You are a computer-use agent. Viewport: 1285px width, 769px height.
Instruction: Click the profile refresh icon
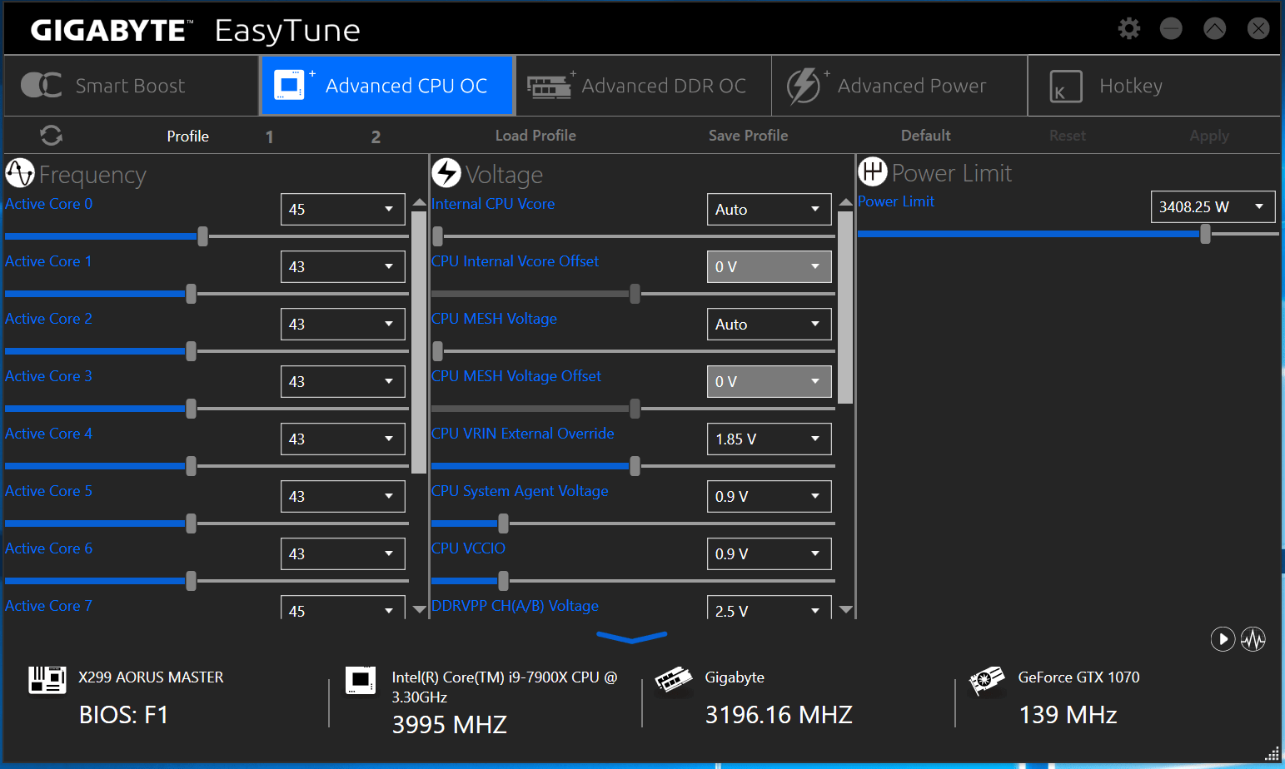(x=51, y=136)
